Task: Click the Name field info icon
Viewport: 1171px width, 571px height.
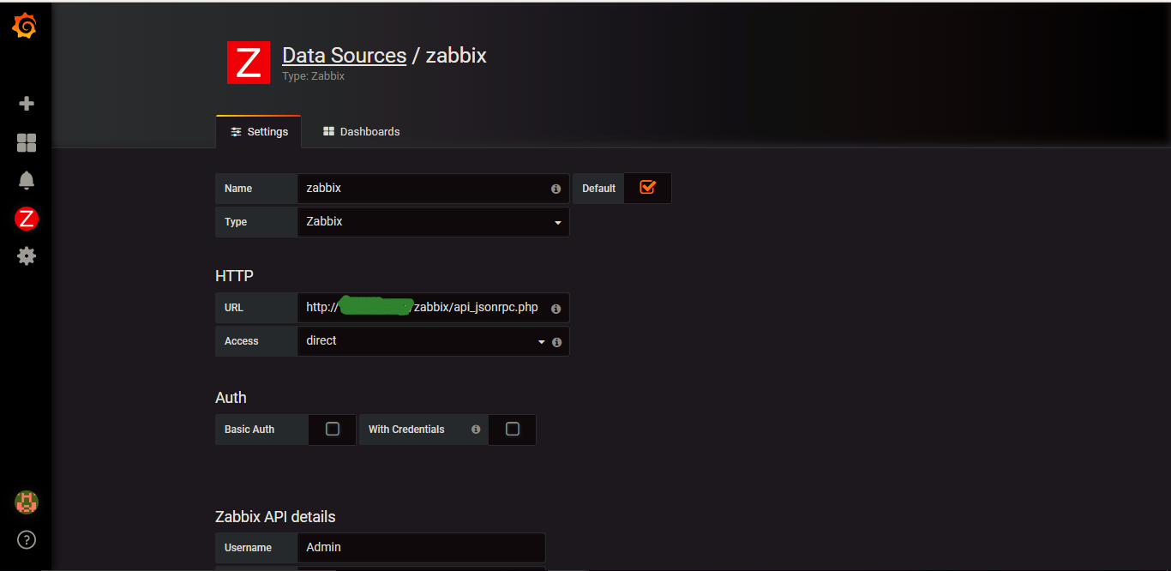Action: [555, 189]
